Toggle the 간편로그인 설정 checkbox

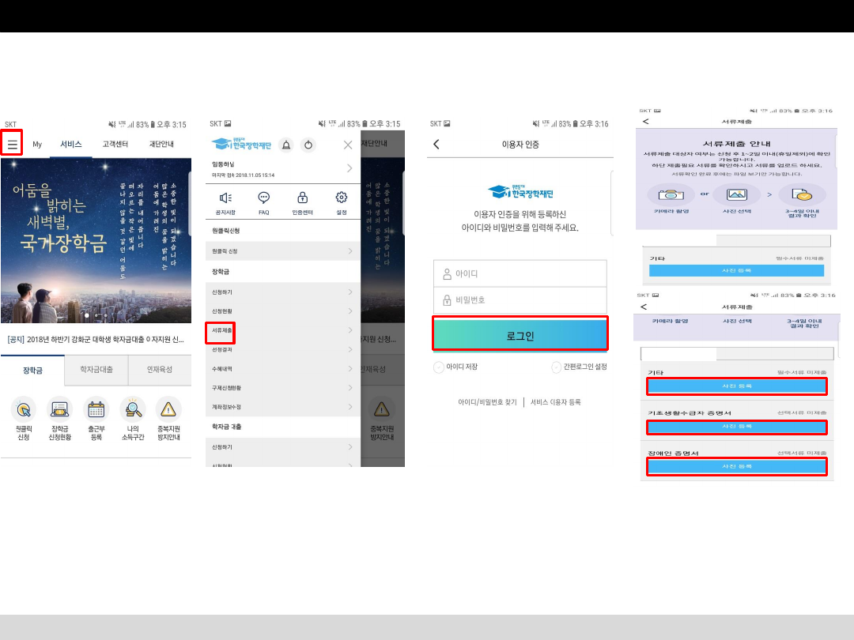click(x=557, y=367)
